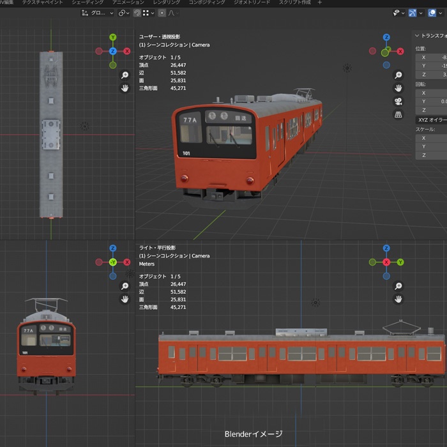Click the blue Z axis in the side-view gizmo

click(386, 248)
